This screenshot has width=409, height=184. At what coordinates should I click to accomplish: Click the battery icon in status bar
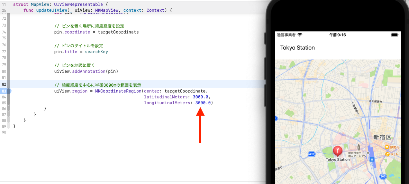point(394,35)
